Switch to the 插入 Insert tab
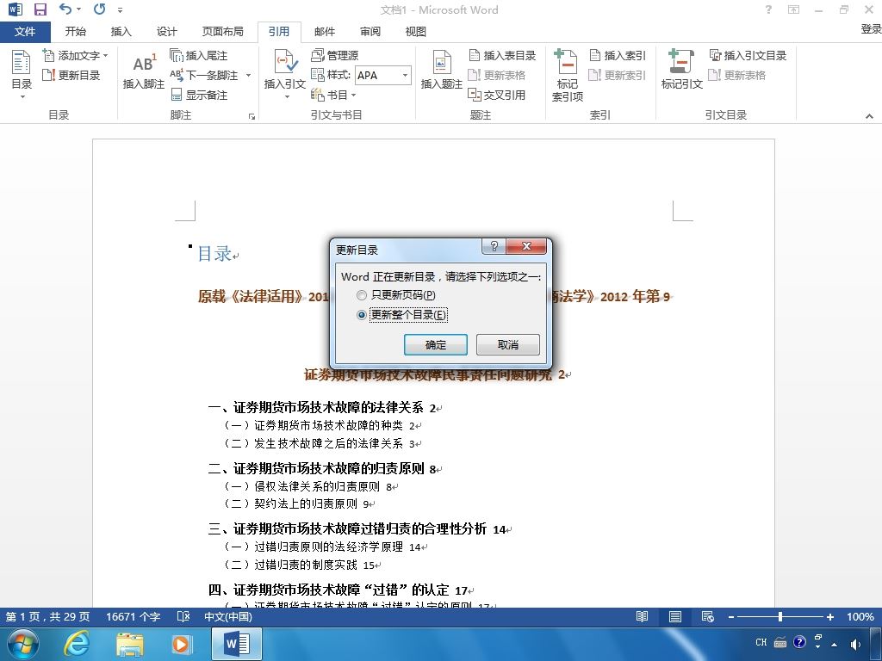Screen dimensions: 882x661 [121, 32]
